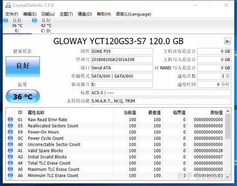
Task: Open the 功能(u) menu
Action: 48,14
